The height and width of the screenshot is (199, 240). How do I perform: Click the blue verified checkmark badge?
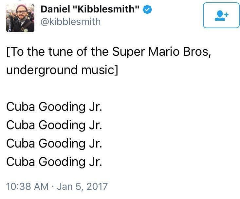coord(148,10)
